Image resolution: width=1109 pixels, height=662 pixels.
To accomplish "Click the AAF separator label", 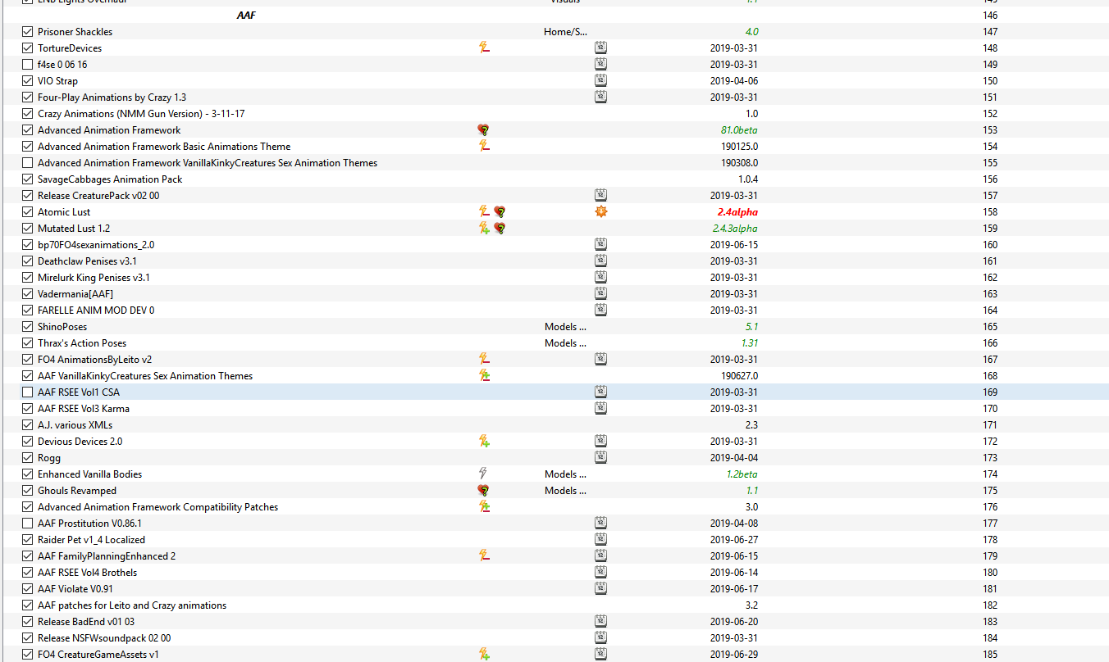I will point(245,15).
